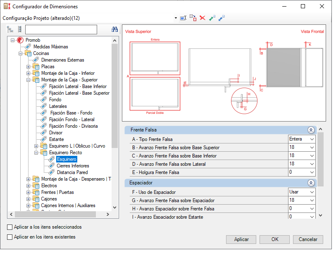
Task: Expand the 'Frentes | Puertas' folder
Action: pyautogui.click(x=28, y=192)
